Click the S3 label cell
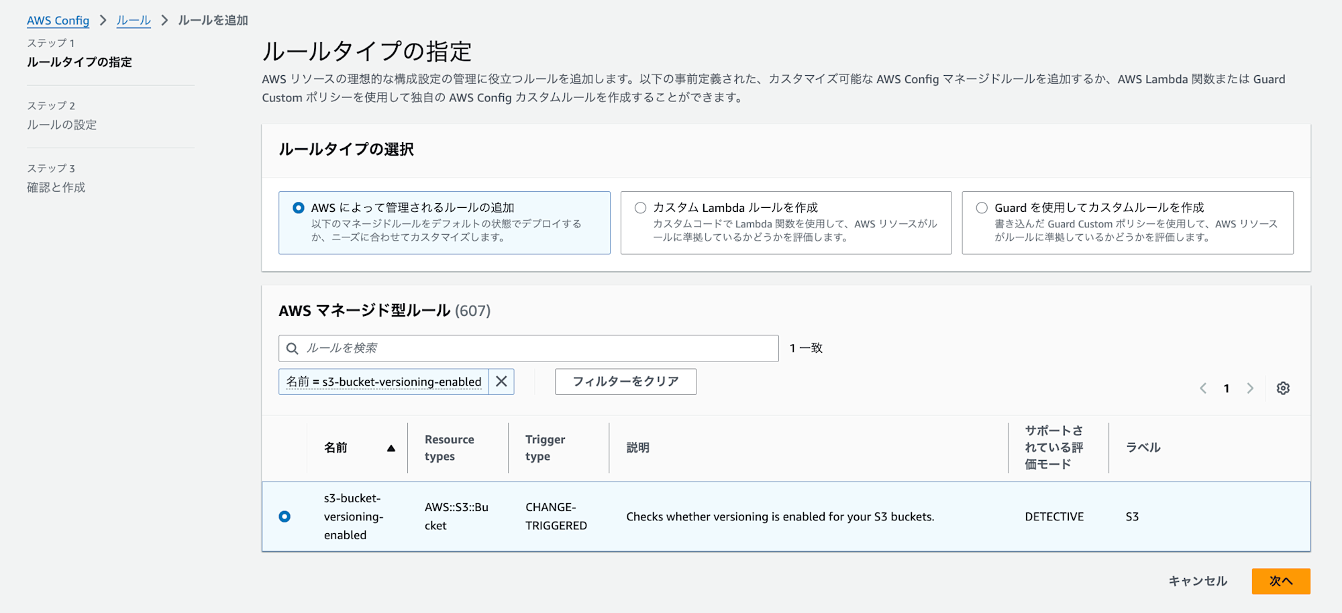The image size is (1342, 613). point(1132,516)
